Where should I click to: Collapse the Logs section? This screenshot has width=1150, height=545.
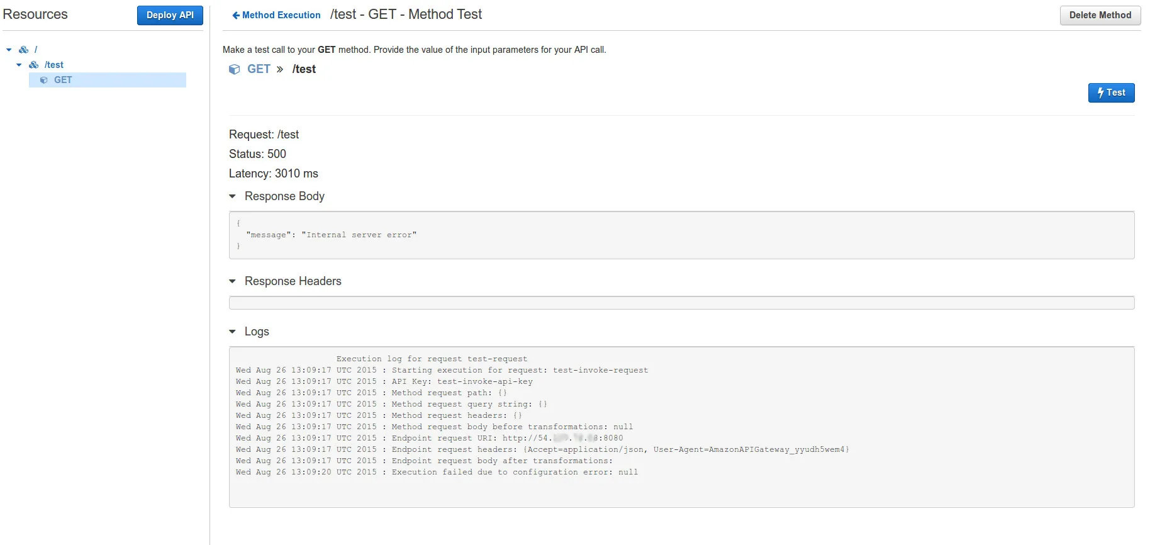click(232, 332)
